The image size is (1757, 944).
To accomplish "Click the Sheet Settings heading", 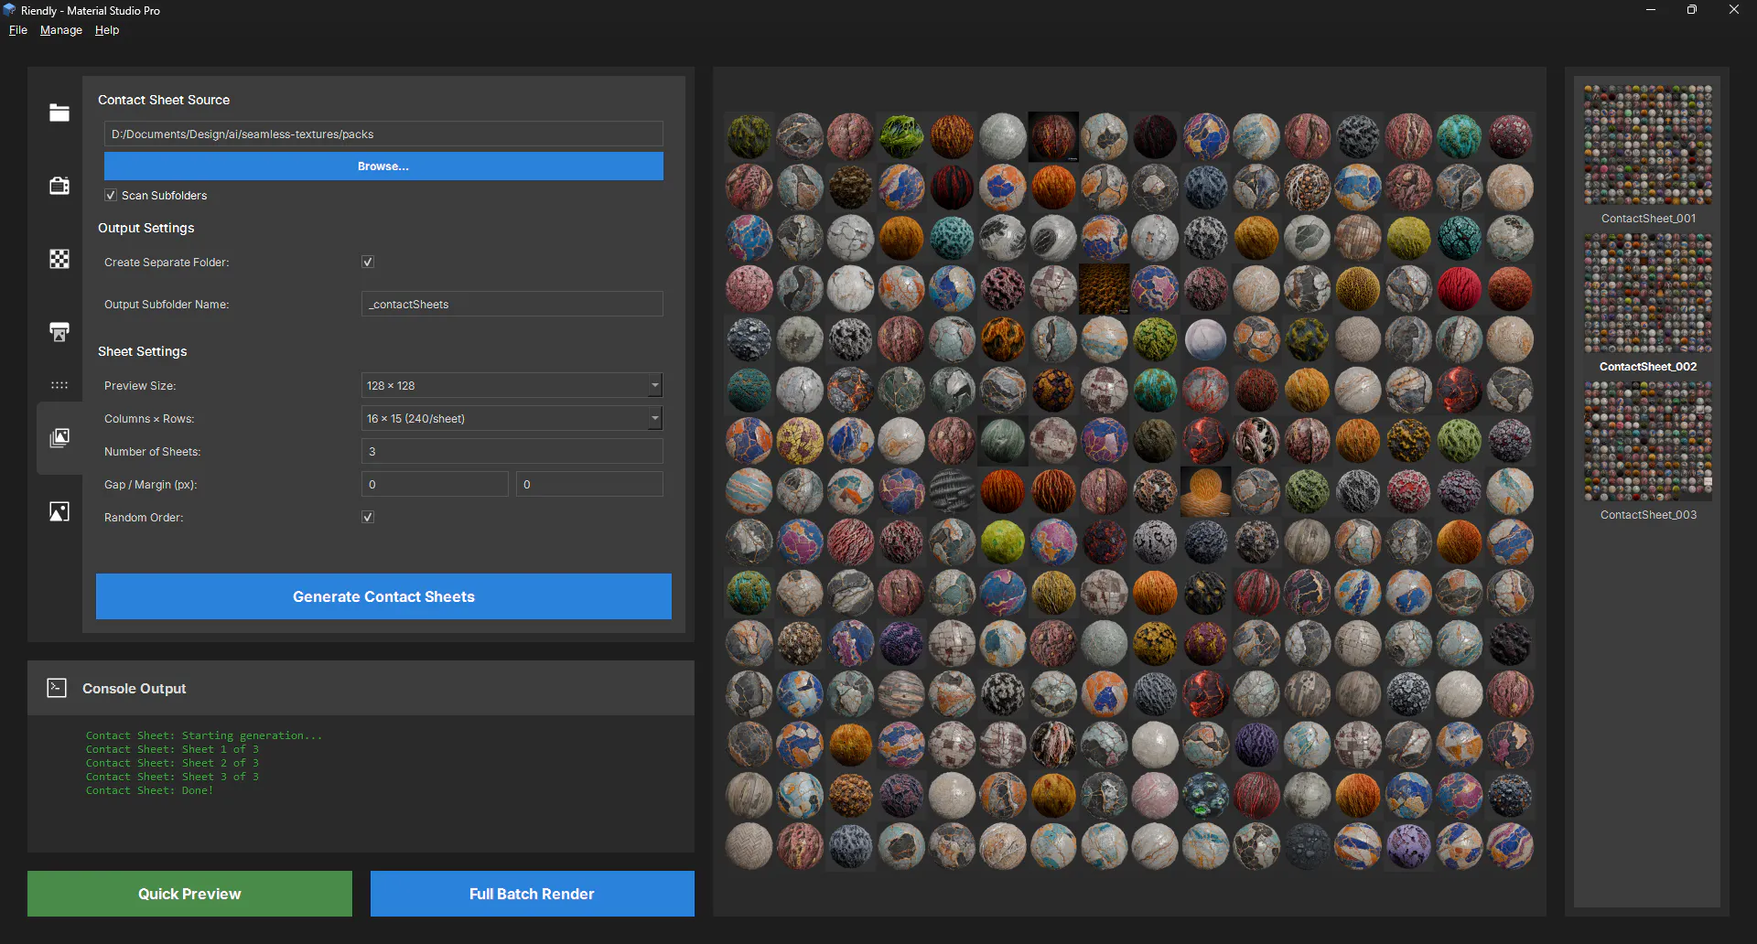I will 143,351.
